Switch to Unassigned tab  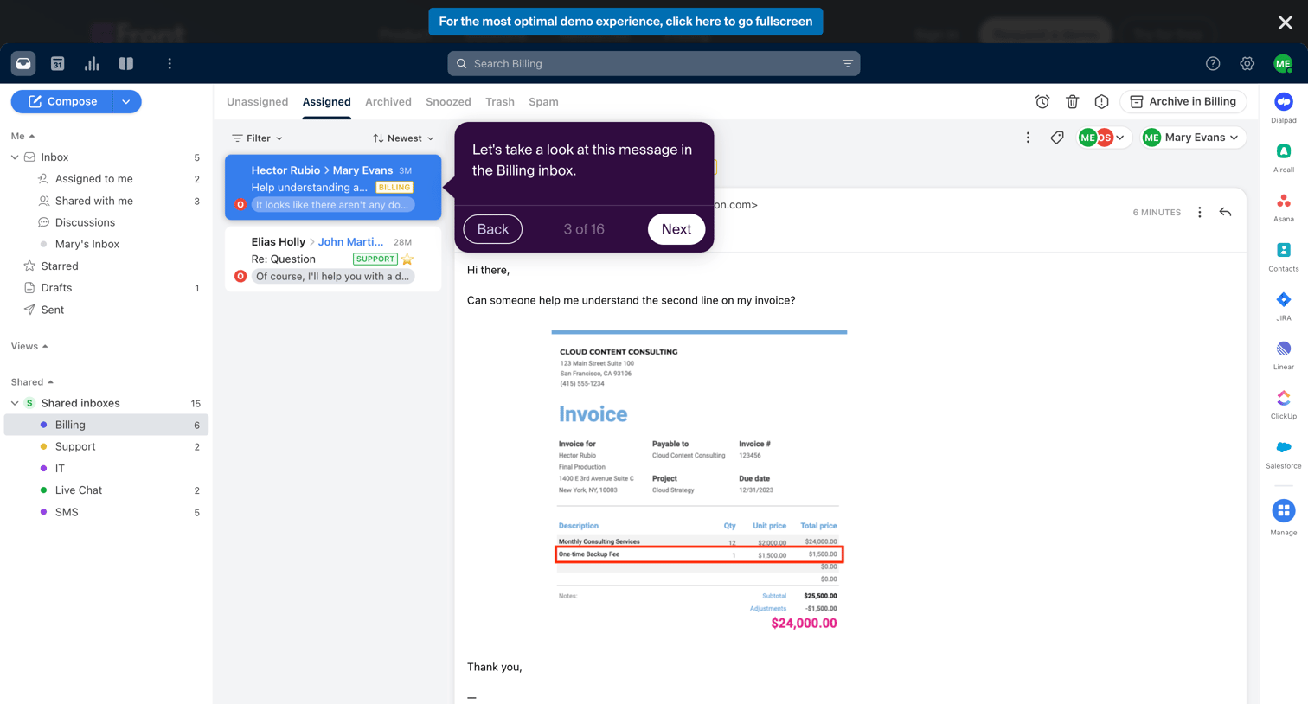(257, 101)
